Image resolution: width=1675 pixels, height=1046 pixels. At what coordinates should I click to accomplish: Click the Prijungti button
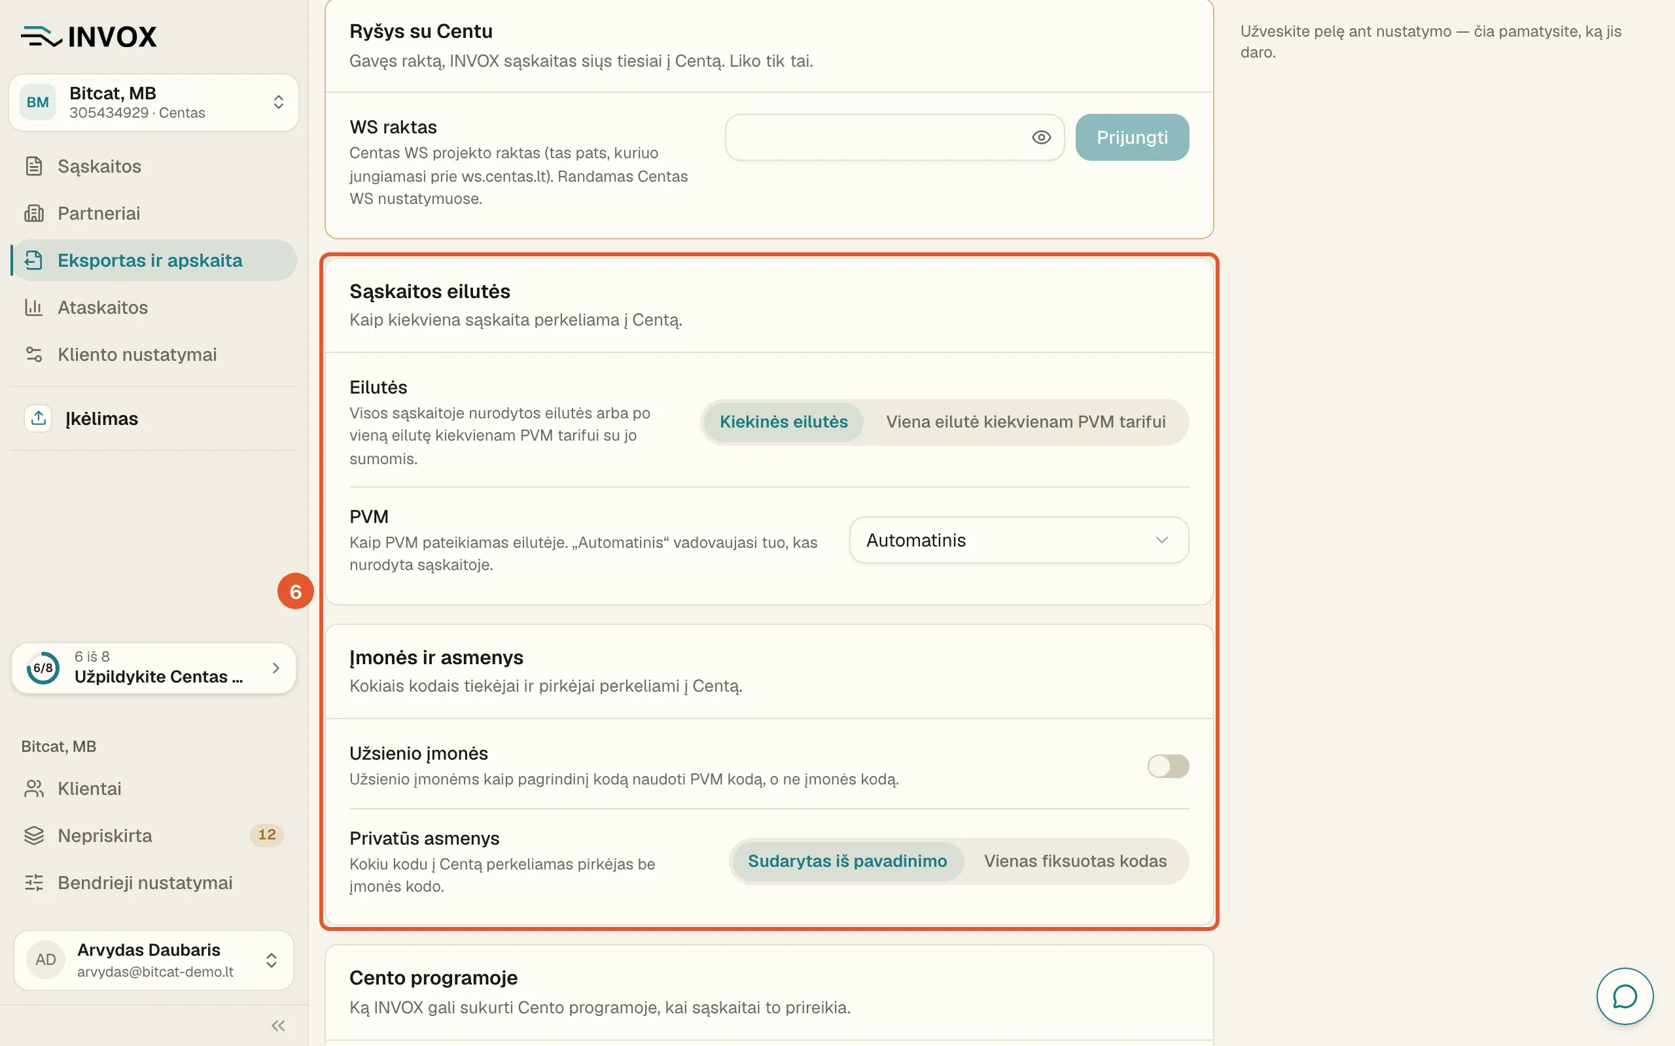pyautogui.click(x=1132, y=138)
